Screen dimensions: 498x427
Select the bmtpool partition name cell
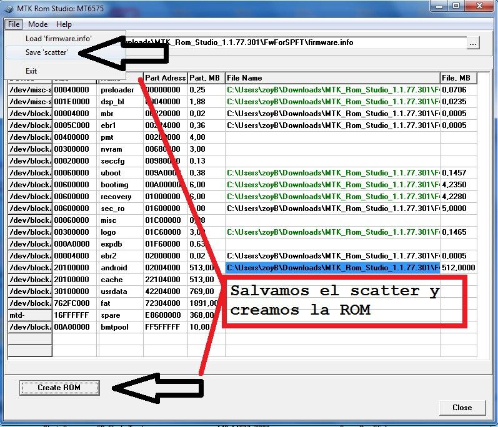pyautogui.click(x=121, y=326)
